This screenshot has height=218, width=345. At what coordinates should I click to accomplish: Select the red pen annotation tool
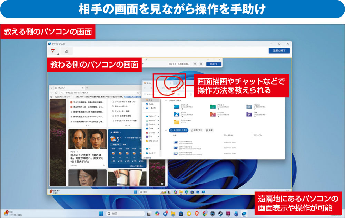pos(53,51)
